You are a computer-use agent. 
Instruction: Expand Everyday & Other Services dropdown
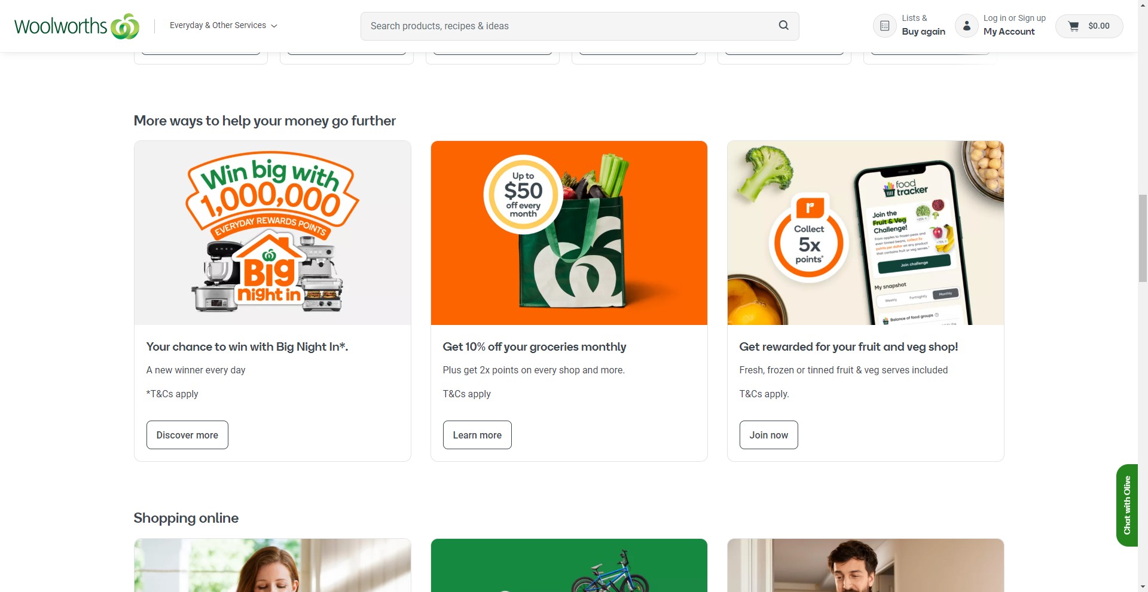[223, 26]
